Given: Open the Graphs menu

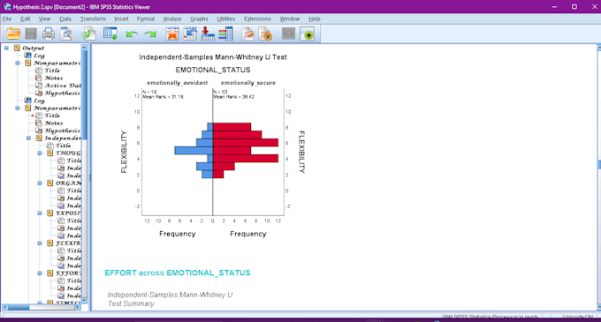Looking at the screenshot, I should (199, 19).
